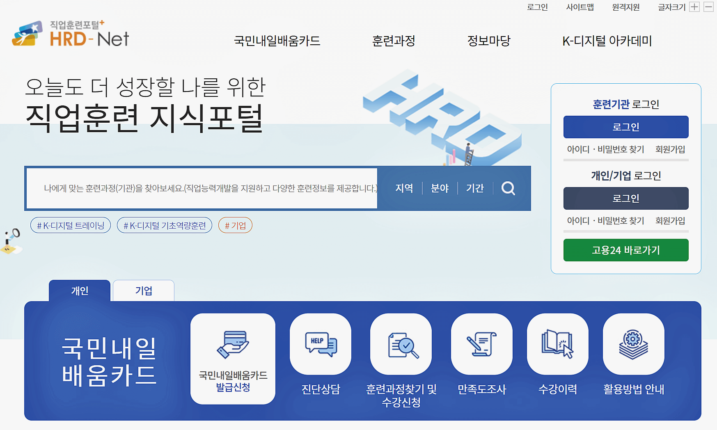The width and height of the screenshot is (717, 430).
Task: Select hashtag K-디지털 기초역량훈련
Action: [x=165, y=225]
